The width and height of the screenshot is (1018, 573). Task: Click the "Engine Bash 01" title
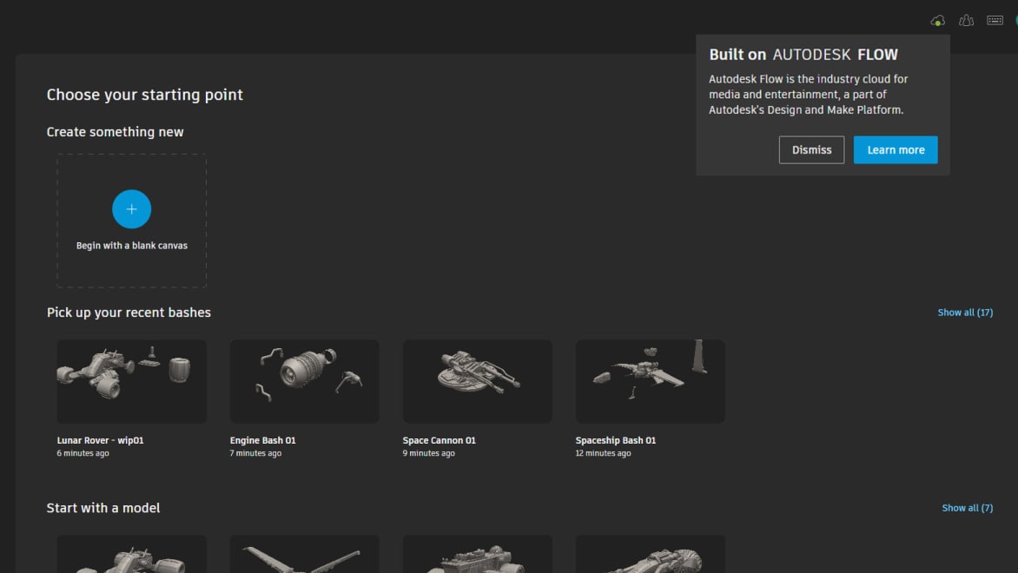(x=262, y=440)
